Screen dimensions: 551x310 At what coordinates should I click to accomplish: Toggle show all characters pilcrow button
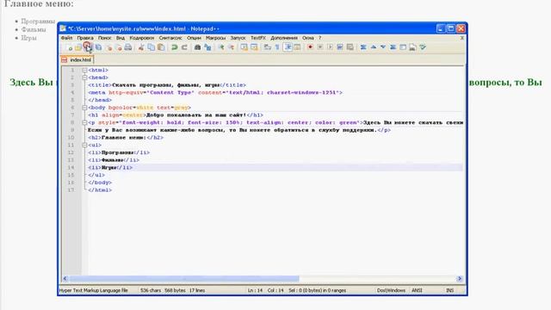(277, 47)
